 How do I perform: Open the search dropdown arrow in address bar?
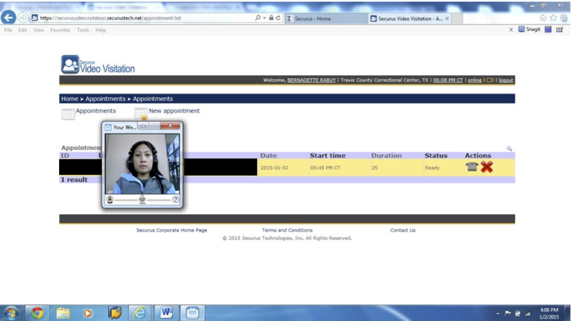click(x=264, y=18)
